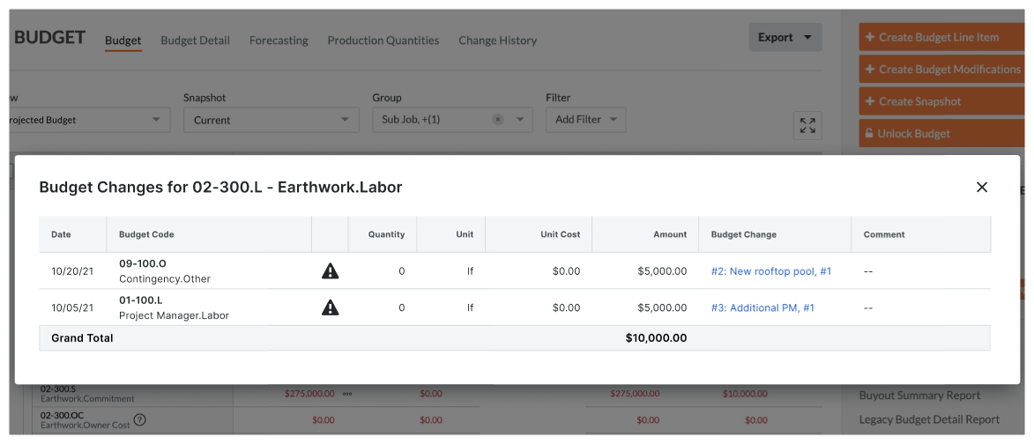The width and height of the screenshot is (1034, 444).
Task: Close the Budget Changes dialog
Action: pyautogui.click(x=981, y=187)
